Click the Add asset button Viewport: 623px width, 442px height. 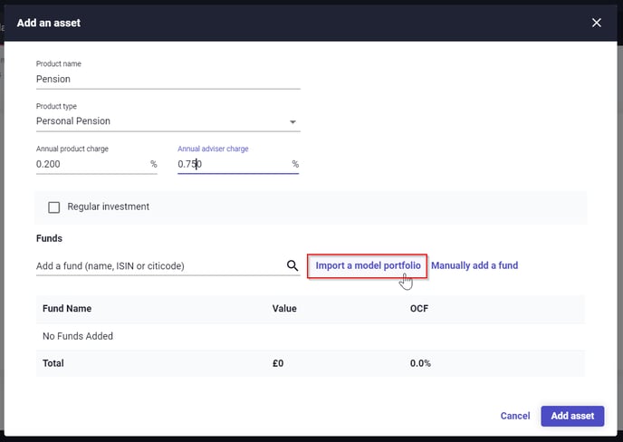[x=572, y=416]
